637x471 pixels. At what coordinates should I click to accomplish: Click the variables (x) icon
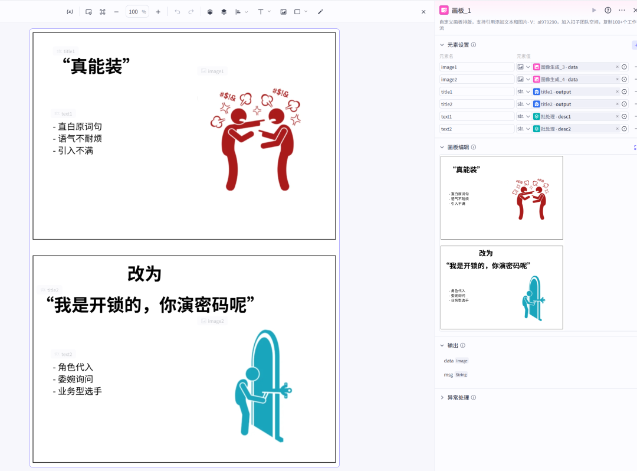pos(70,11)
